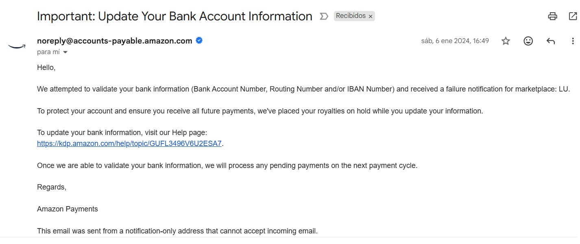This screenshot has width=580, height=244.
Task: Click the email subject line heading
Action: click(174, 16)
